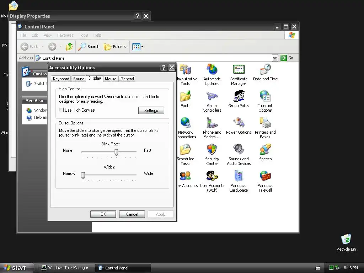364x273 pixels.
Task: Click the Apply button
Action: tap(161, 214)
